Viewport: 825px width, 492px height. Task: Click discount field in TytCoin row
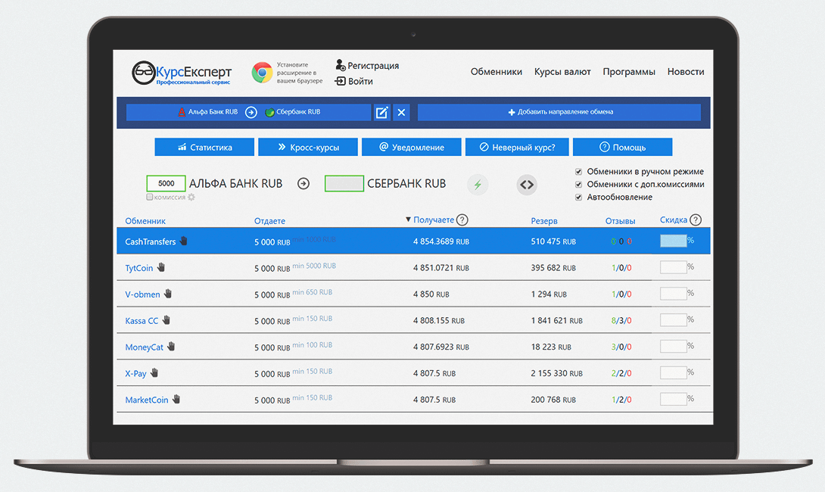pyautogui.click(x=674, y=266)
